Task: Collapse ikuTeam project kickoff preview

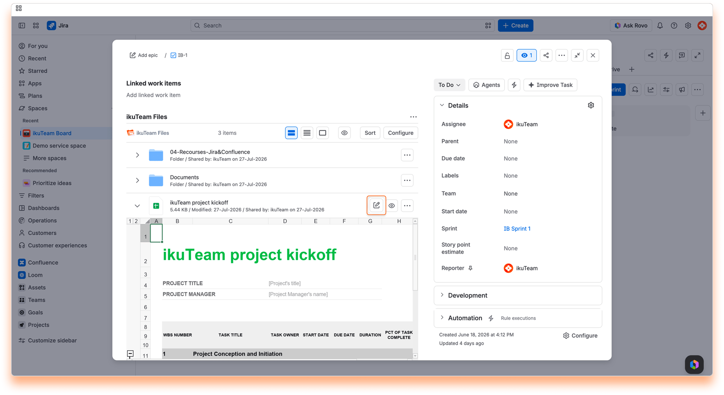Action: (x=137, y=206)
